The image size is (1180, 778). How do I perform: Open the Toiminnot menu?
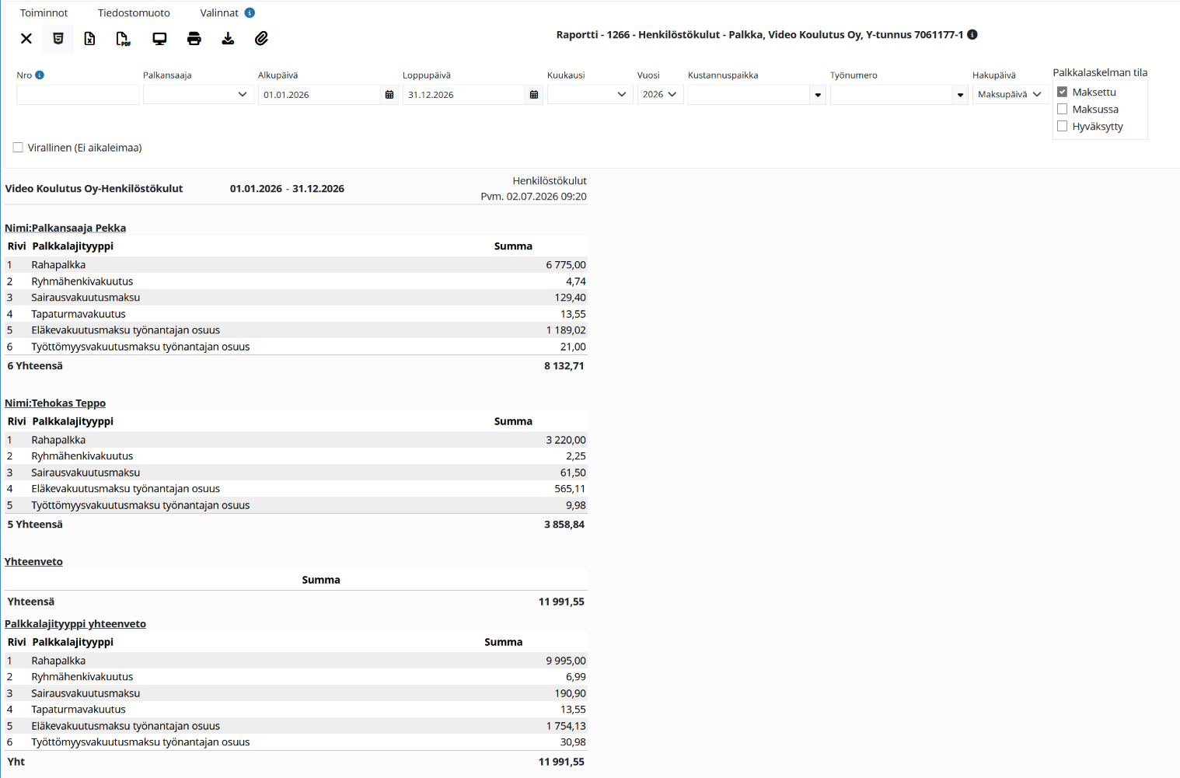(44, 13)
